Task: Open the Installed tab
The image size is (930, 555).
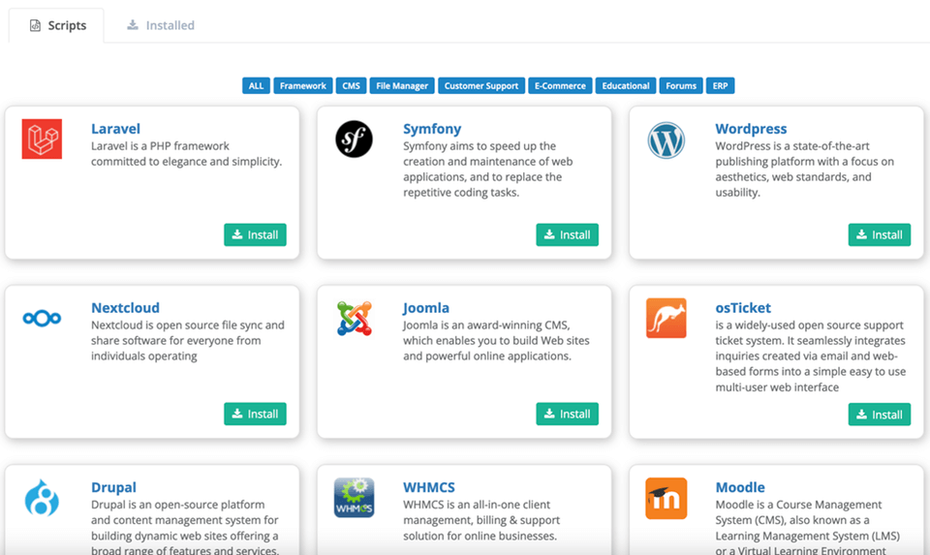Action: coord(161,25)
